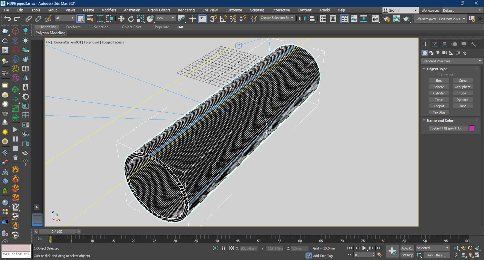Select the Undo arrow icon

pos(8,19)
